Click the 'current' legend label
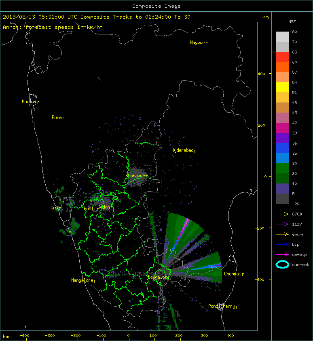313x341 pixels. (300, 265)
